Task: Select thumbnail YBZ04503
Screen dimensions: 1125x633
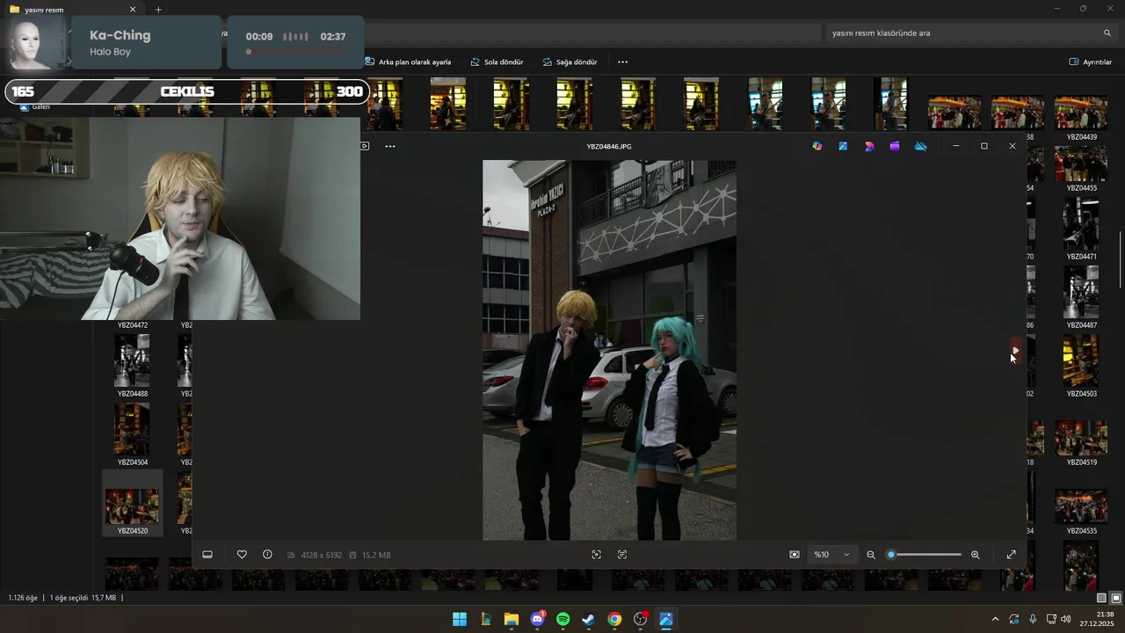Action: (1081, 367)
